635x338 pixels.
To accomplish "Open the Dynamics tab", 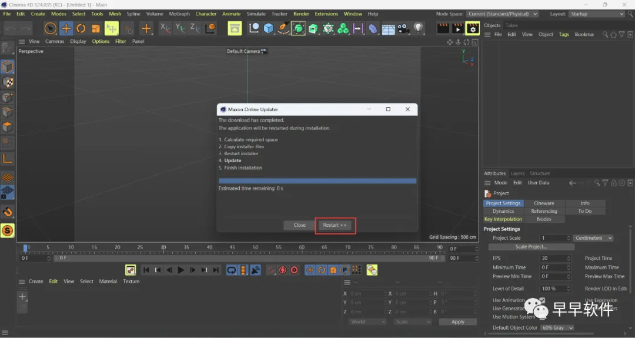I will pyautogui.click(x=503, y=211).
